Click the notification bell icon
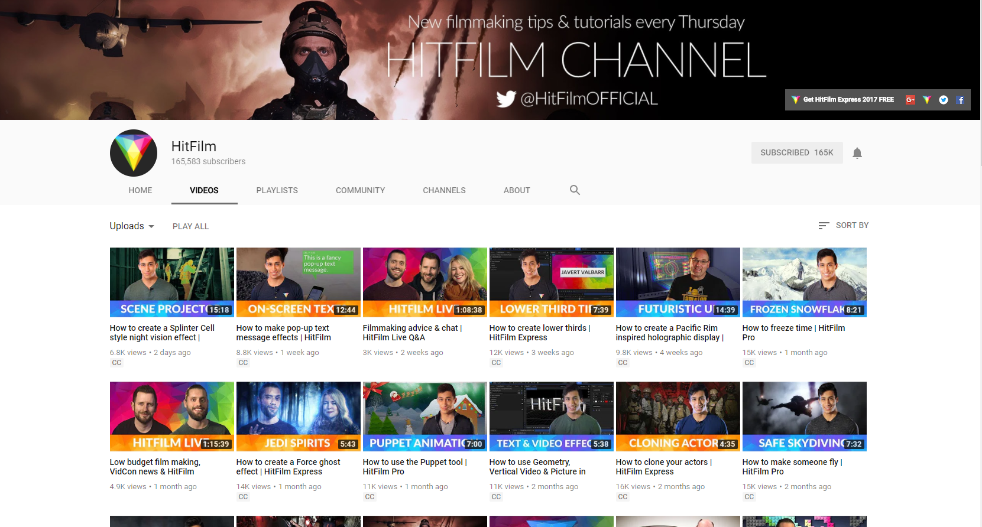 857,153
